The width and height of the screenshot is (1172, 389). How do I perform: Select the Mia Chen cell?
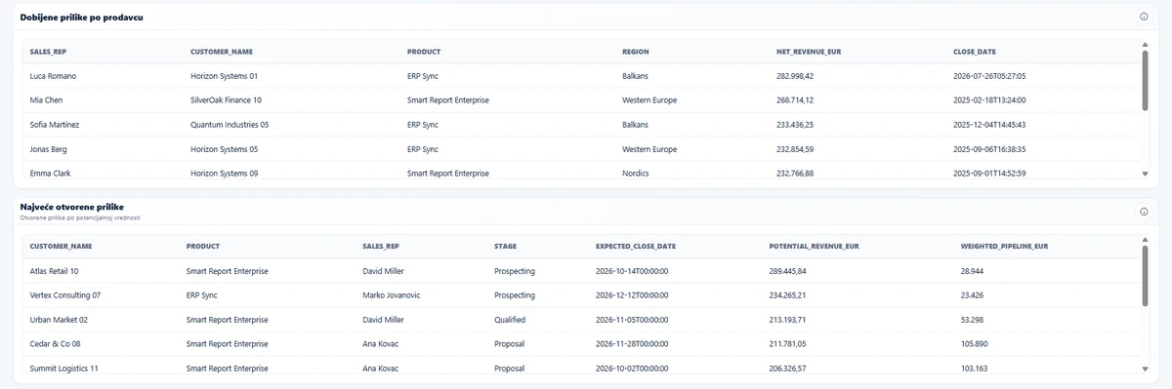click(x=46, y=100)
